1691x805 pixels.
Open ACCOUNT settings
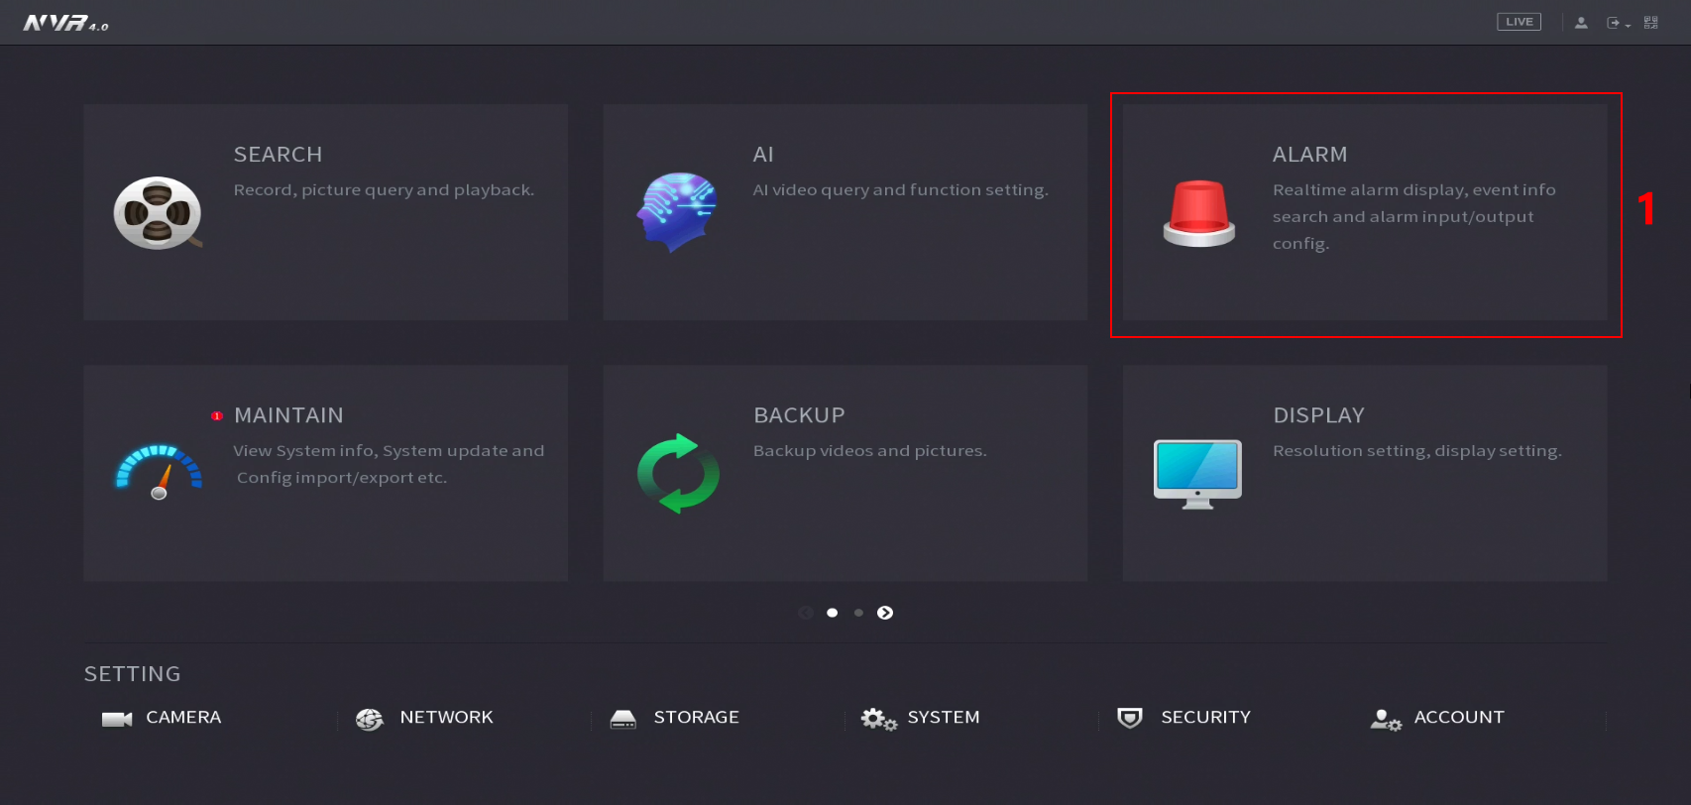click(x=1437, y=718)
